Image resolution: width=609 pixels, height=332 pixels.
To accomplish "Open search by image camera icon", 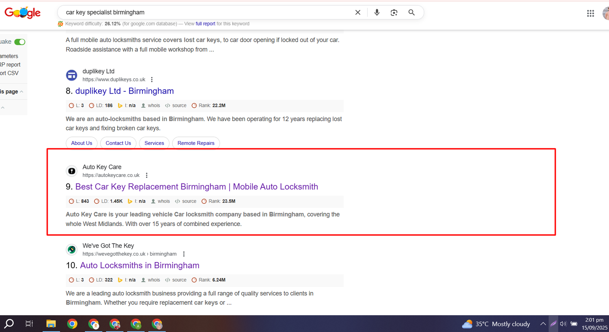I will [x=394, y=13].
